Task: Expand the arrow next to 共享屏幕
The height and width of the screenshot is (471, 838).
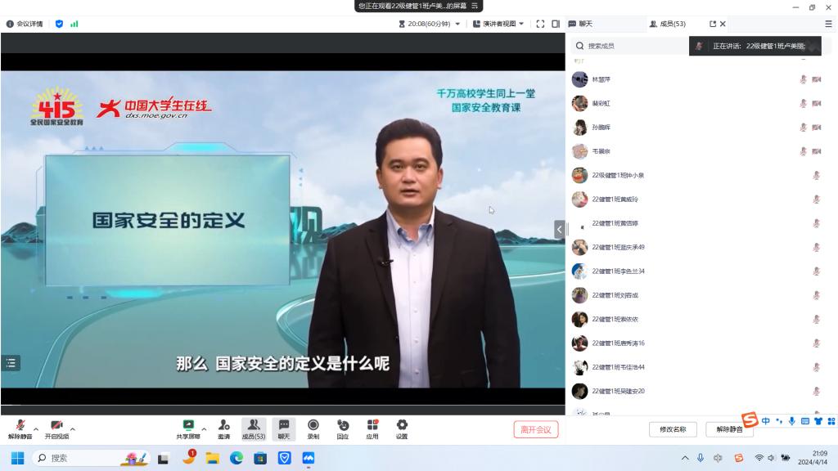Action: coord(204,428)
